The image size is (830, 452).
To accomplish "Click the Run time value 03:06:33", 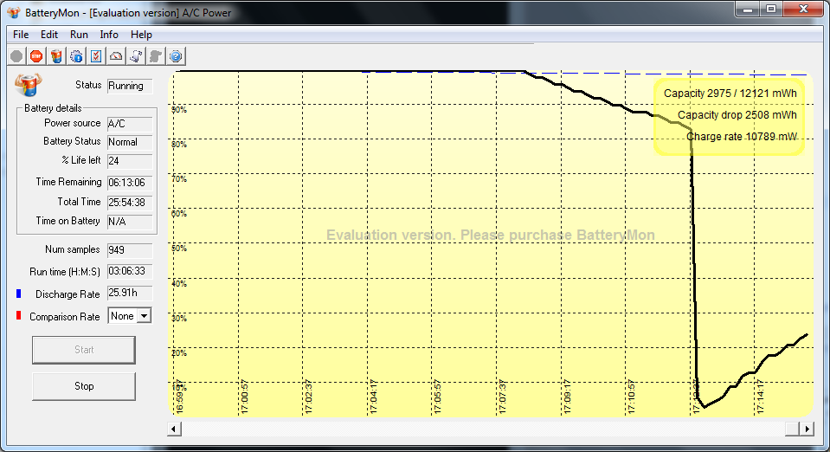I will coord(130,271).
